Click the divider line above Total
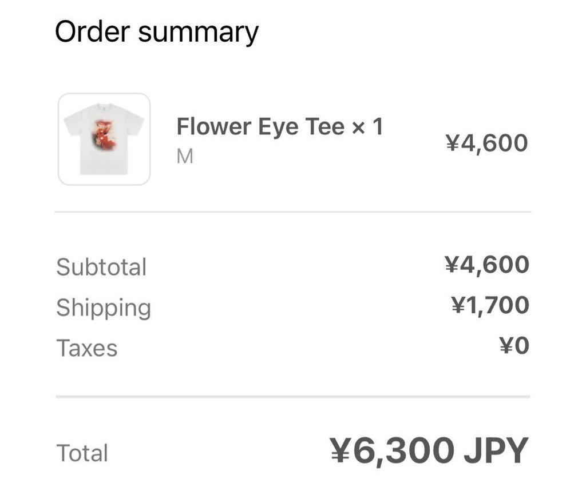The height and width of the screenshot is (491, 586). [293, 396]
